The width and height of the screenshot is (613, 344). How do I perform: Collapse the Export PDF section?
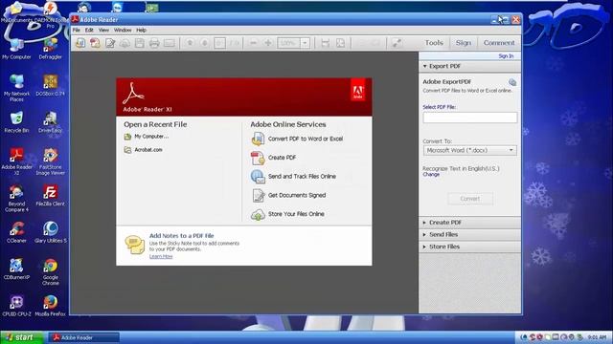click(x=469, y=66)
